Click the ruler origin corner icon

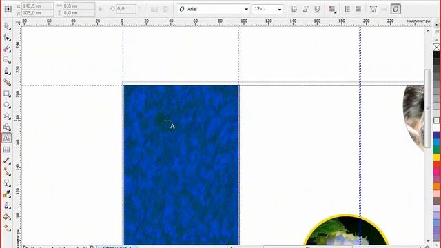[19, 23]
